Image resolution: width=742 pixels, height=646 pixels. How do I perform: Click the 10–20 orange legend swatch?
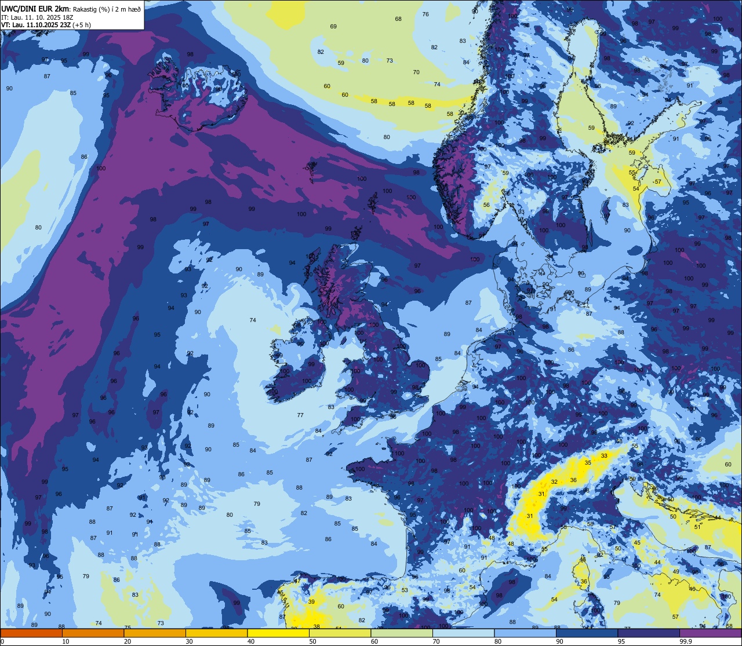pyautogui.click(x=93, y=633)
